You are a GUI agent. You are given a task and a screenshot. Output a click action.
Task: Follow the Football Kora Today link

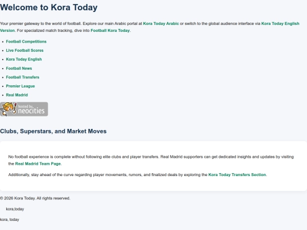click(110, 31)
